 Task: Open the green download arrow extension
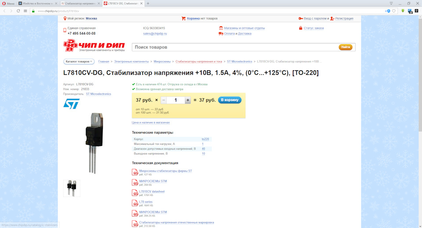click(x=403, y=11)
